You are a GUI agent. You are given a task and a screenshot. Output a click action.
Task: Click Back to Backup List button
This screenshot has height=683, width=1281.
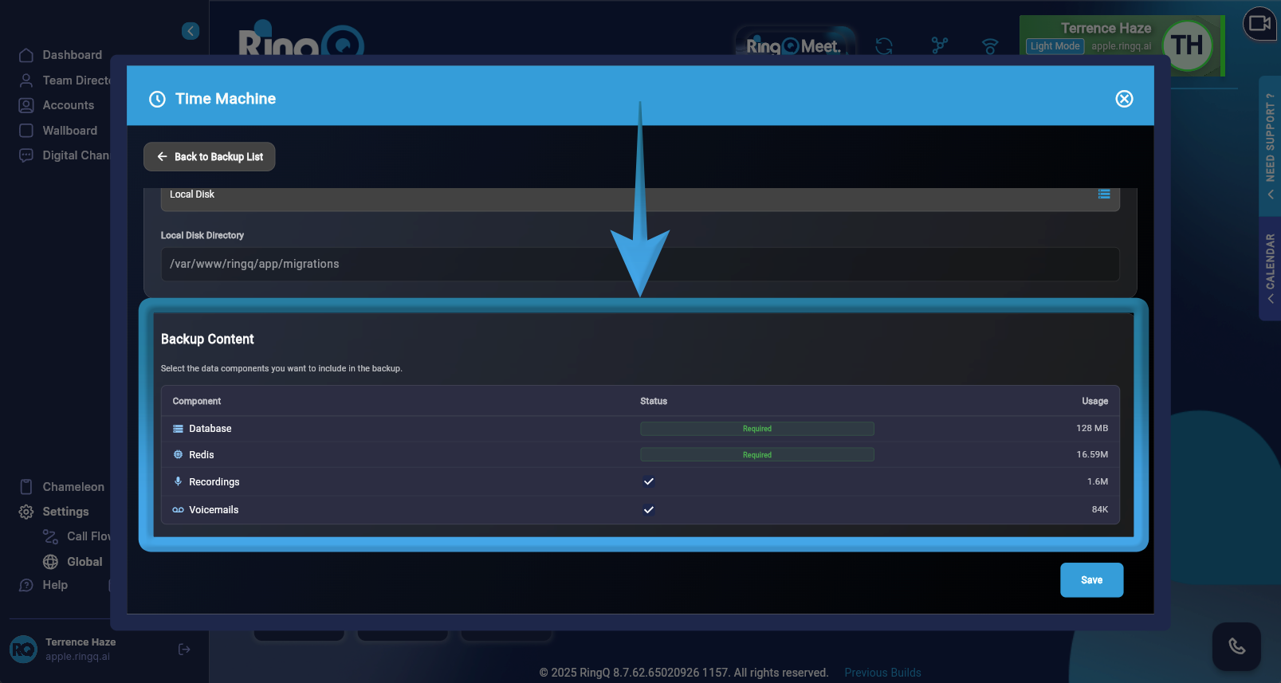tap(210, 157)
